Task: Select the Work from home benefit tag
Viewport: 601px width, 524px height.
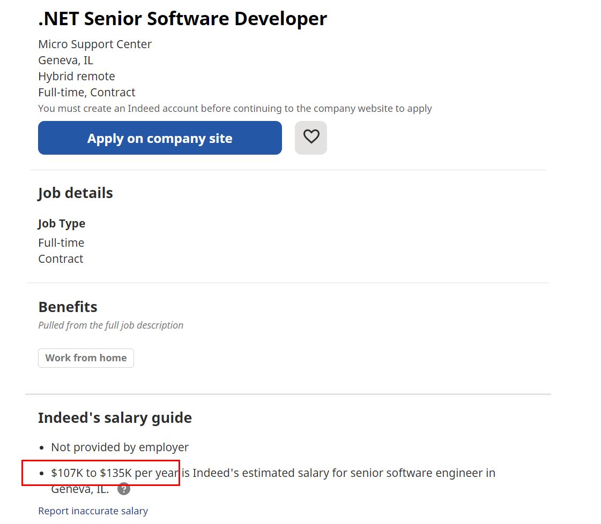Action: (x=86, y=358)
